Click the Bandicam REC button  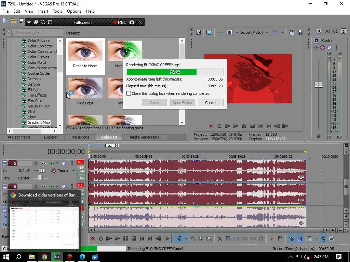click(120, 22)
